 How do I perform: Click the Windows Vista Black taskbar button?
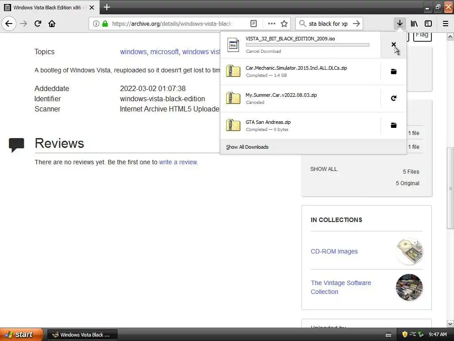[82, 335]
